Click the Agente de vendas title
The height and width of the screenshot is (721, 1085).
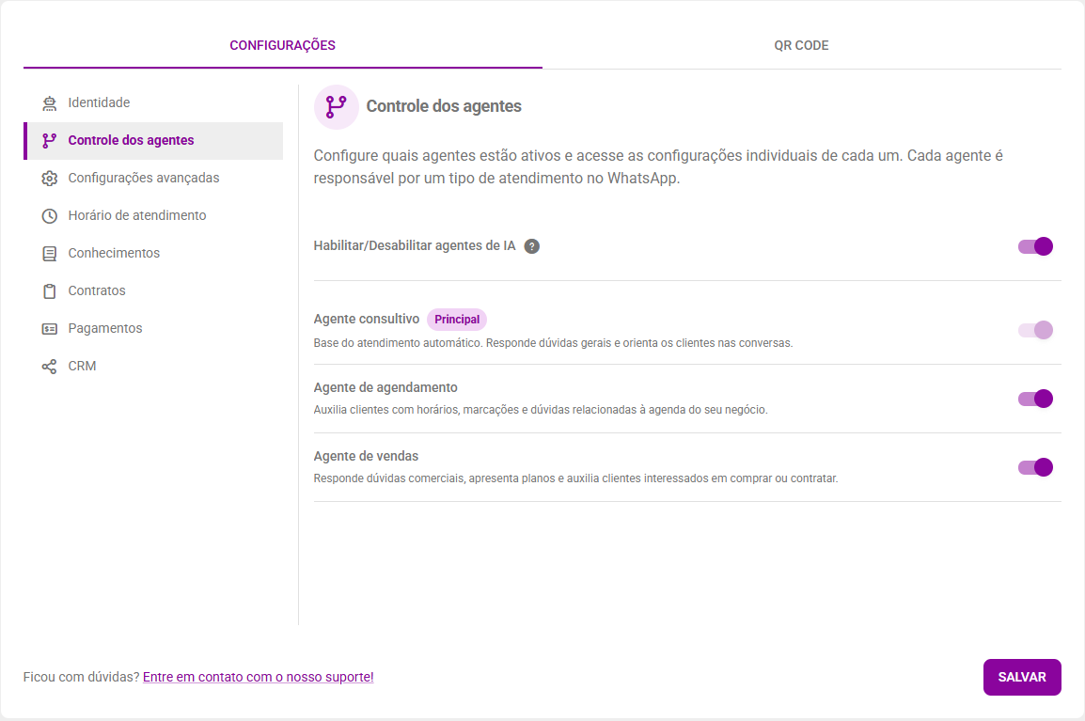point(366,456)
